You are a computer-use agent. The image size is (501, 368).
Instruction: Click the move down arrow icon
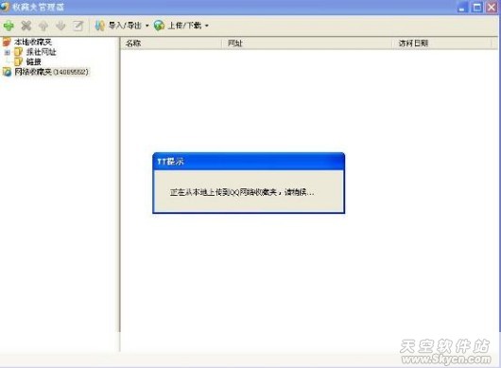(x=60, y=26)
